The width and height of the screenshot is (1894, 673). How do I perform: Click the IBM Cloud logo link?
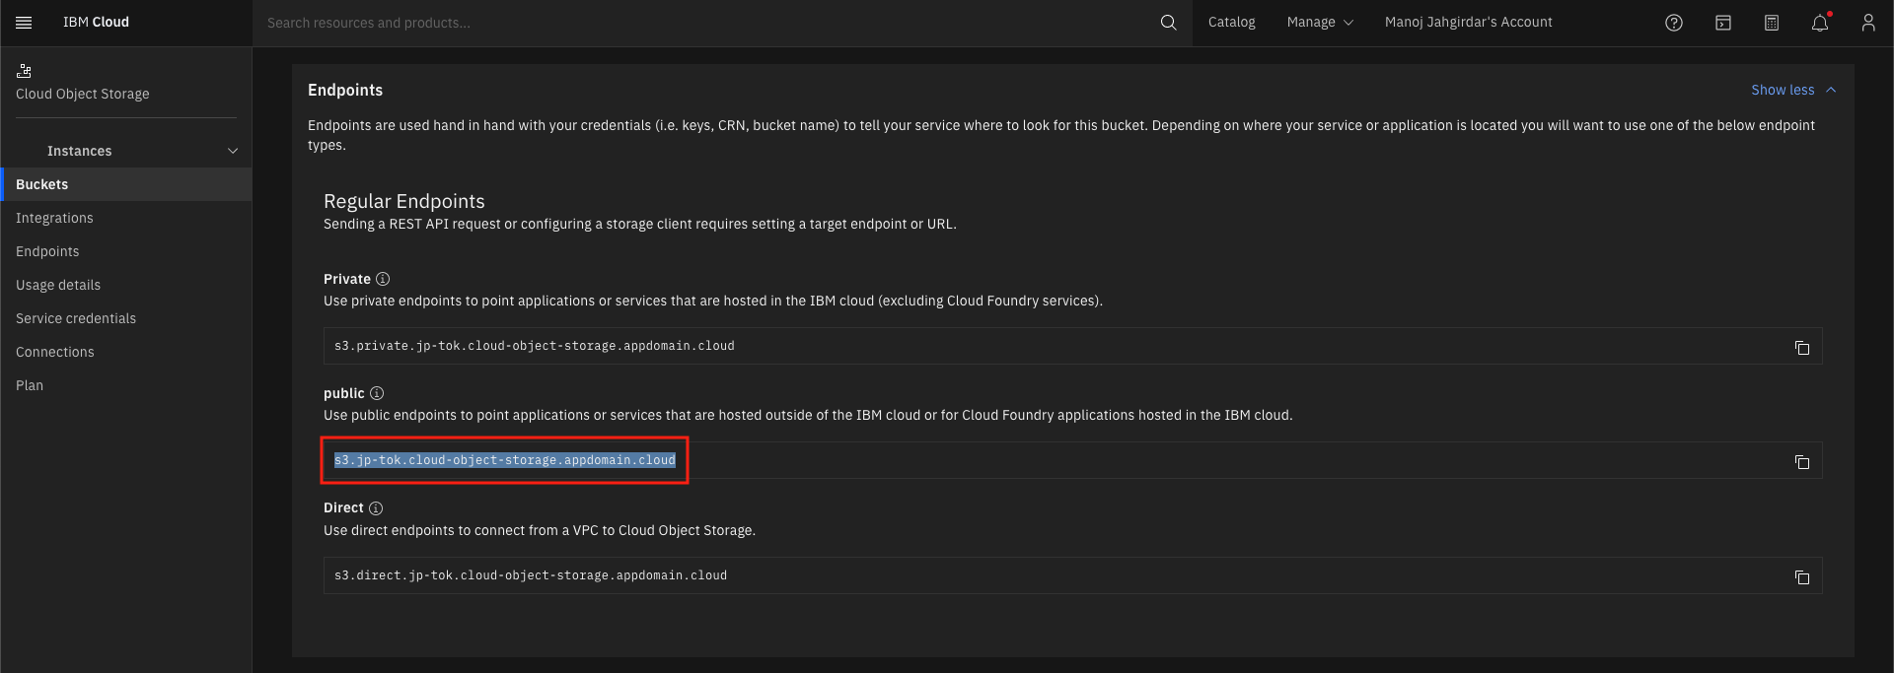(96, 23)
